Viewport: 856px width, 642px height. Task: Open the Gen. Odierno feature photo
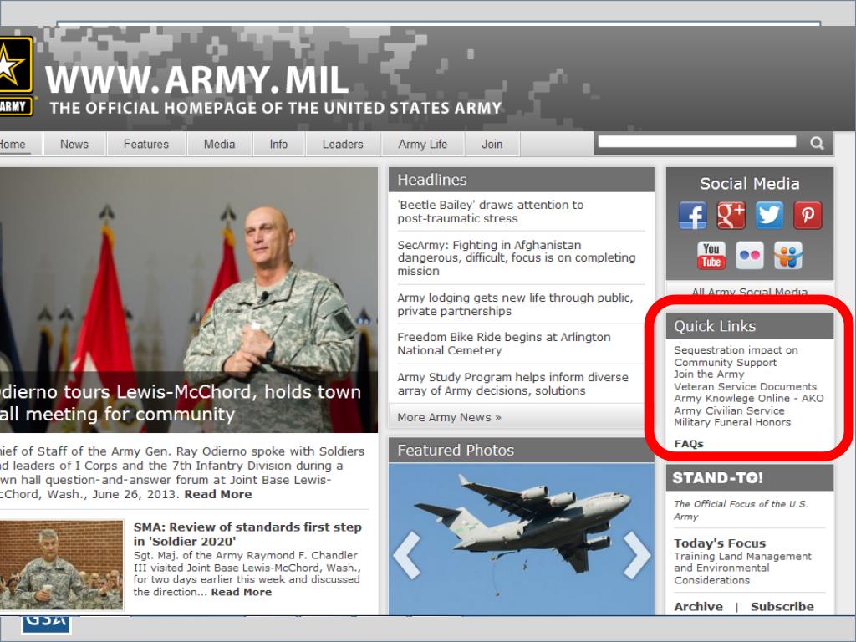tap(188, 300)
